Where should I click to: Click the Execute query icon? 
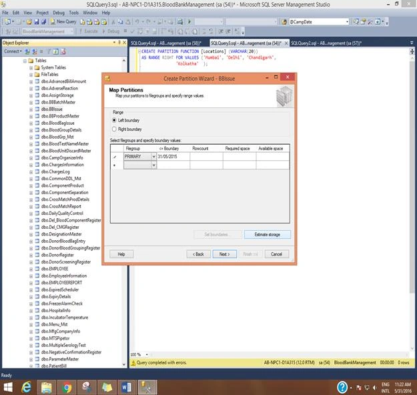tap(89, 31)
